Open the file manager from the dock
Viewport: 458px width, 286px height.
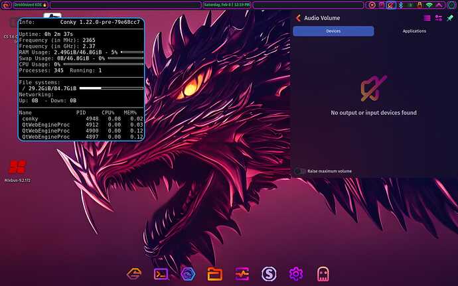tap(214, 274)
